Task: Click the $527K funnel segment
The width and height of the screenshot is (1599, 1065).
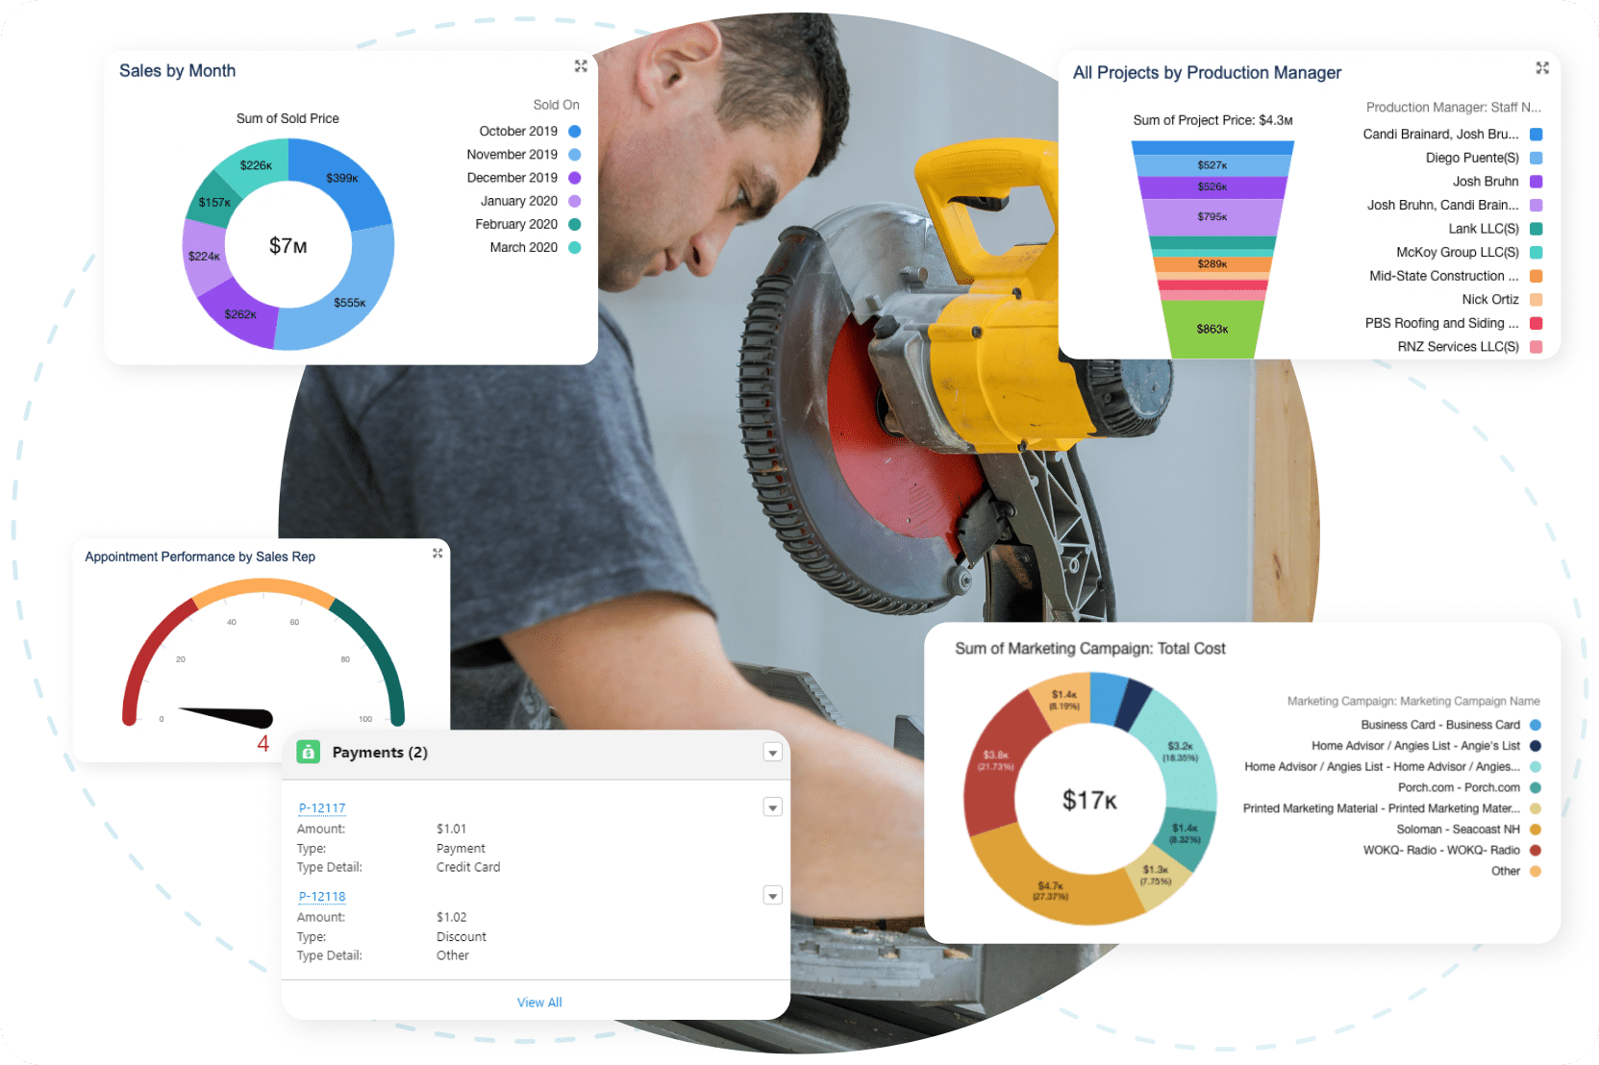Action: (1212, 165)
